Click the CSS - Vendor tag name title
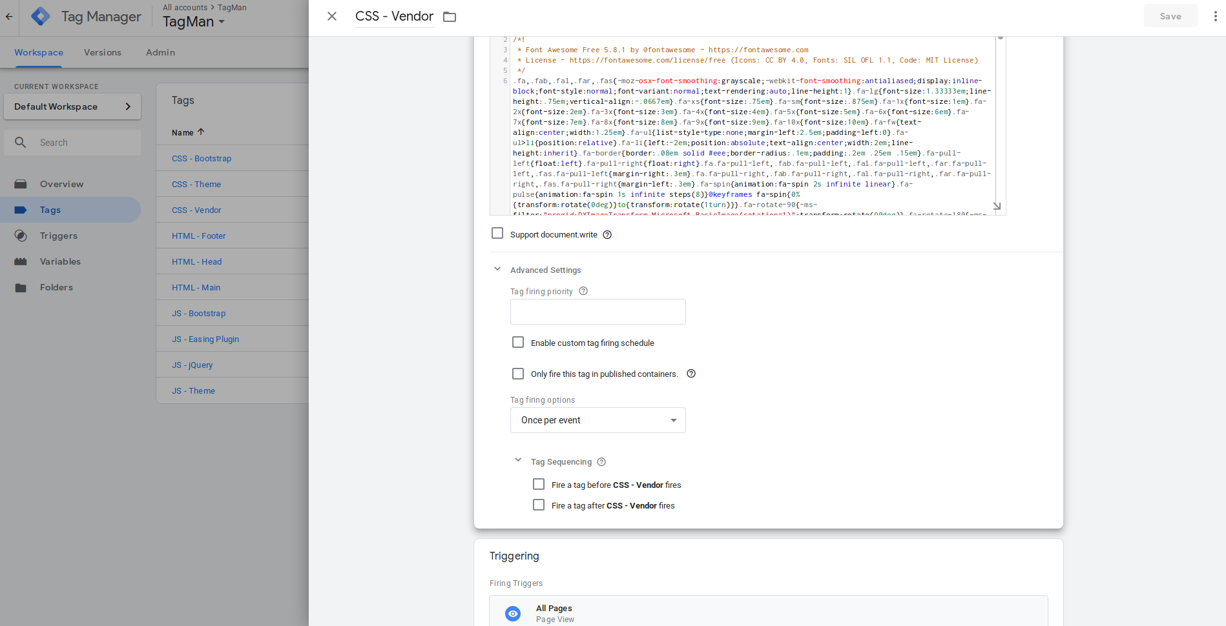The height and width of the screenshot is (626, 1226). [394, 16]
